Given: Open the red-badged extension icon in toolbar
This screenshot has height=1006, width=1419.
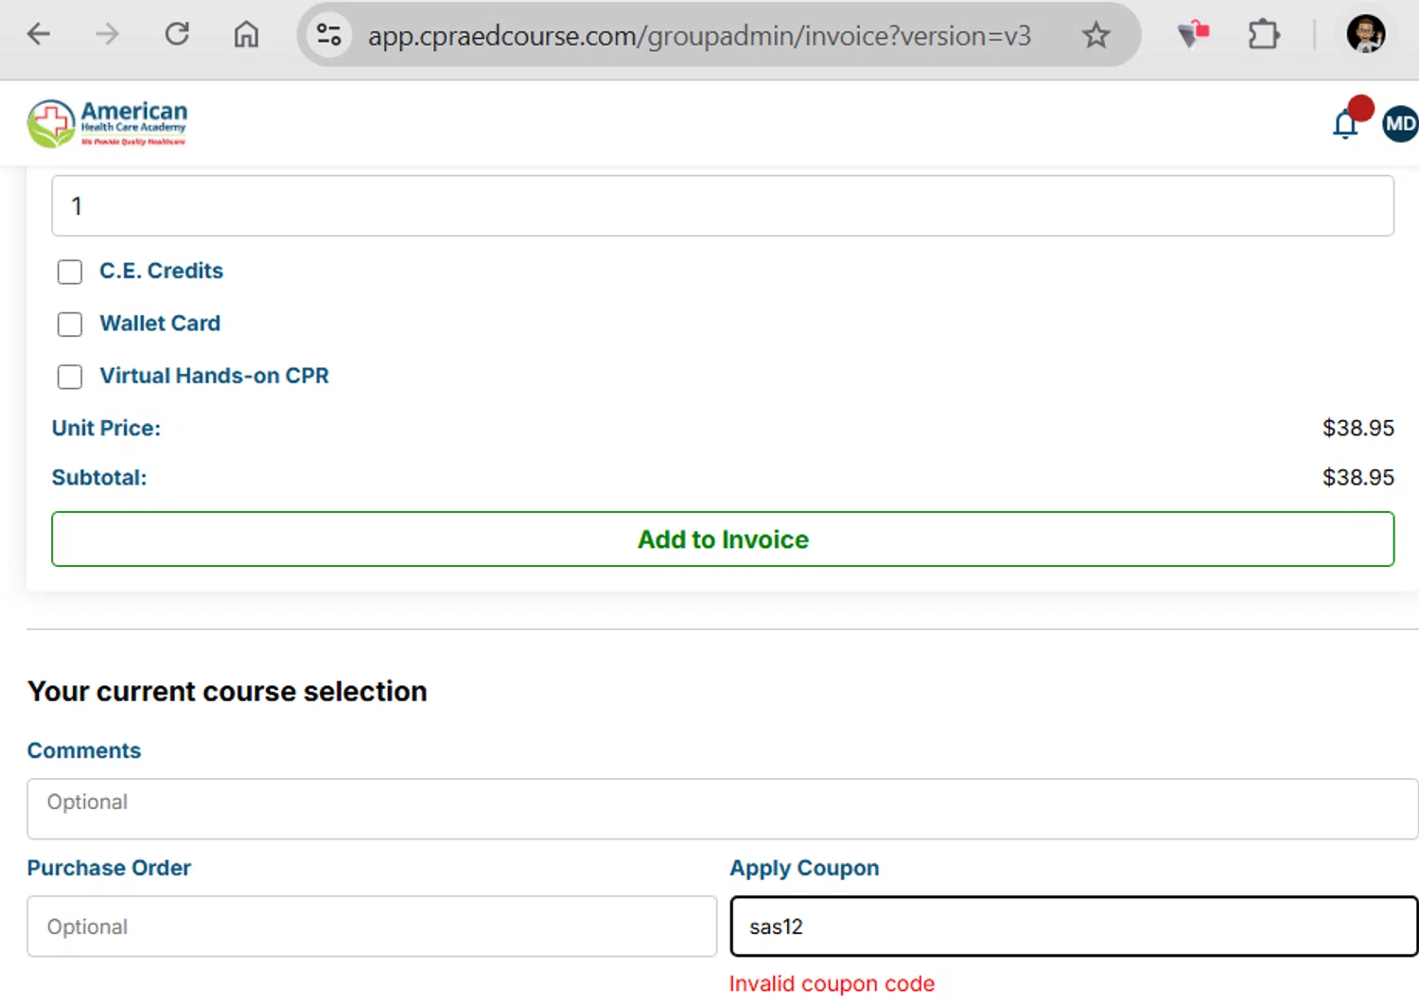Looking at the screenshot, I should coord(1194,35).
